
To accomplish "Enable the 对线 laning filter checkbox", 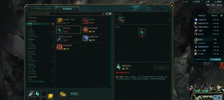I will coord(53,26).
